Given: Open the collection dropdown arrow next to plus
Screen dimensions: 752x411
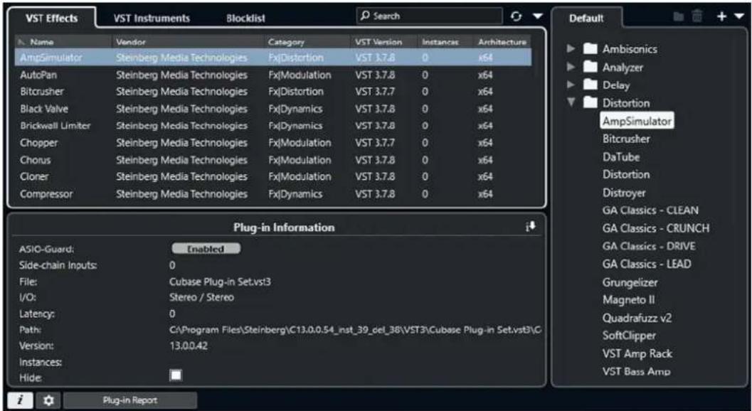Looking at the screenshot, I should click(738, 17).
